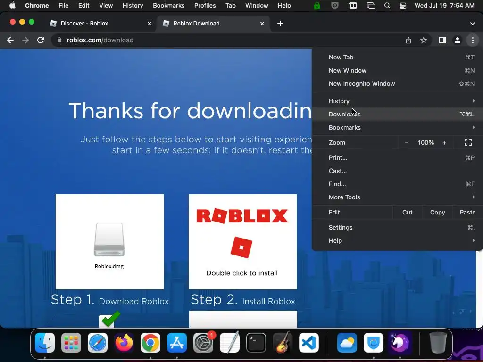Click the three-dot Chrome menu button
Screen dimensions: 483x362
point(473,40)
